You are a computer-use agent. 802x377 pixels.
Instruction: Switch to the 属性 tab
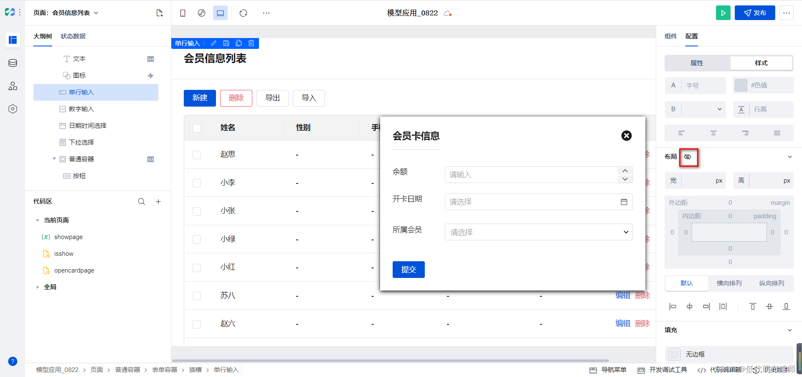point(697,63)
